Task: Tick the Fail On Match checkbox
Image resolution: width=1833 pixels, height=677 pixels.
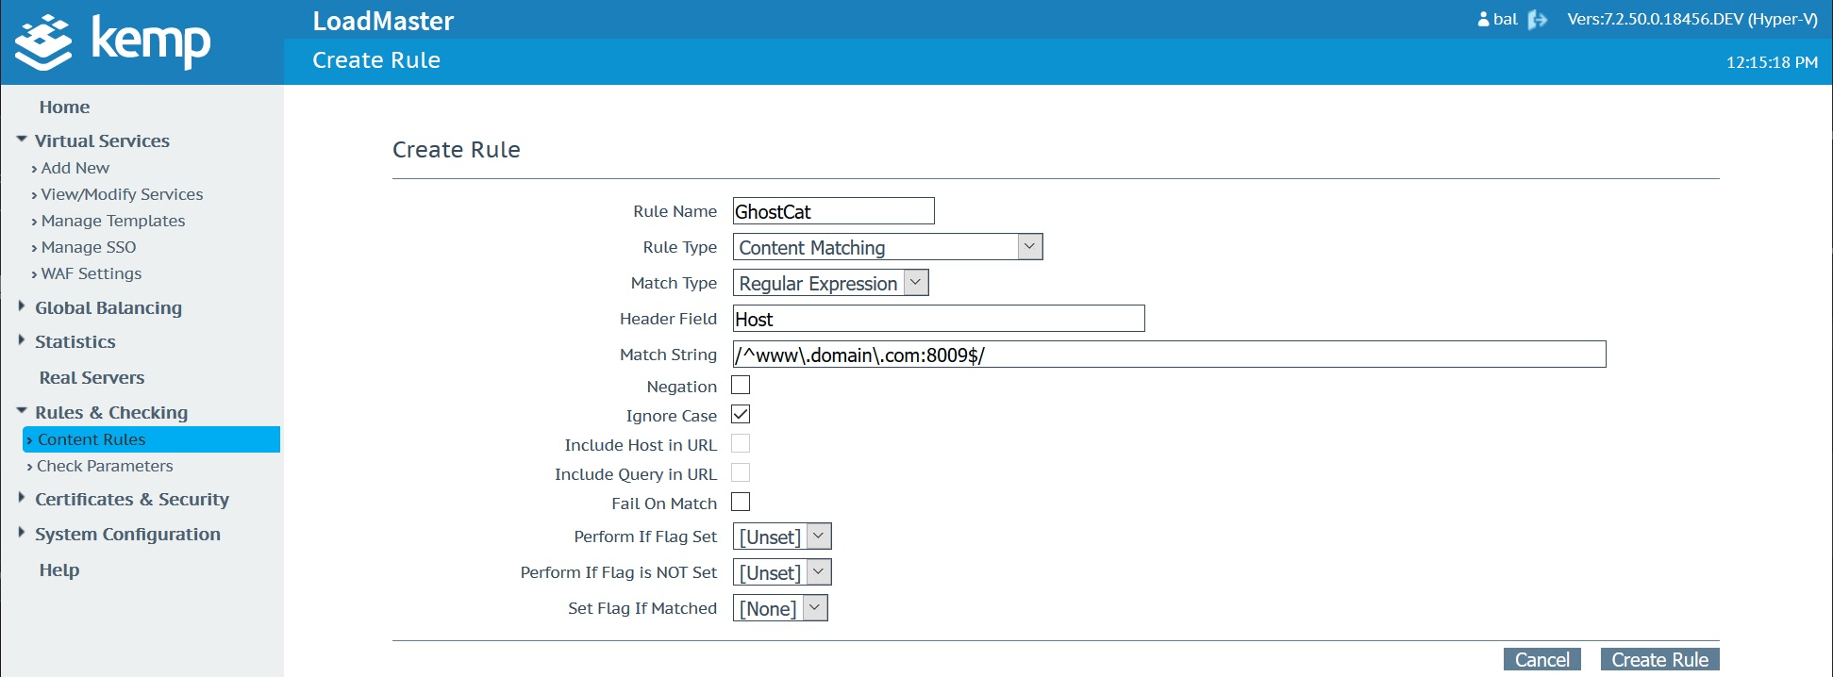Action: (741, 503)
